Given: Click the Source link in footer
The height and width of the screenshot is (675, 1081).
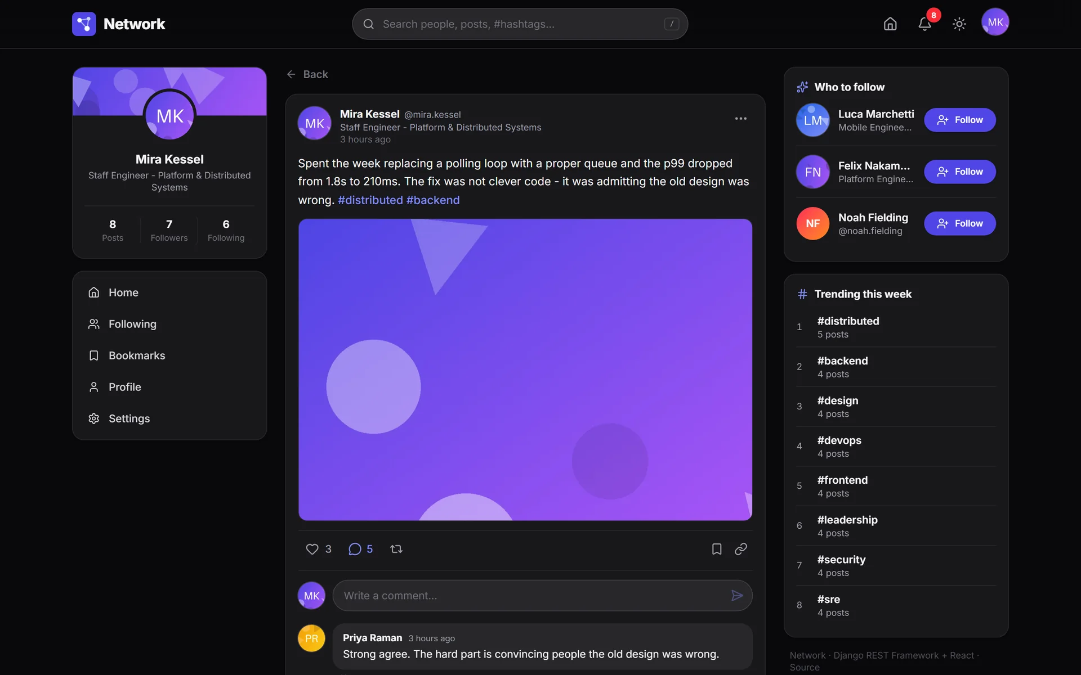Looking at the screenshot, I should coord(805,668).
